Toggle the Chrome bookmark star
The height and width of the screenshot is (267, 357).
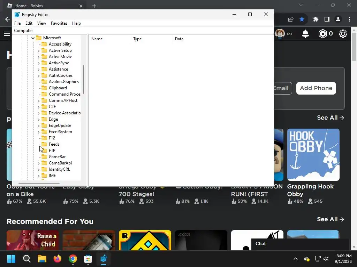[x=302, y=19]
